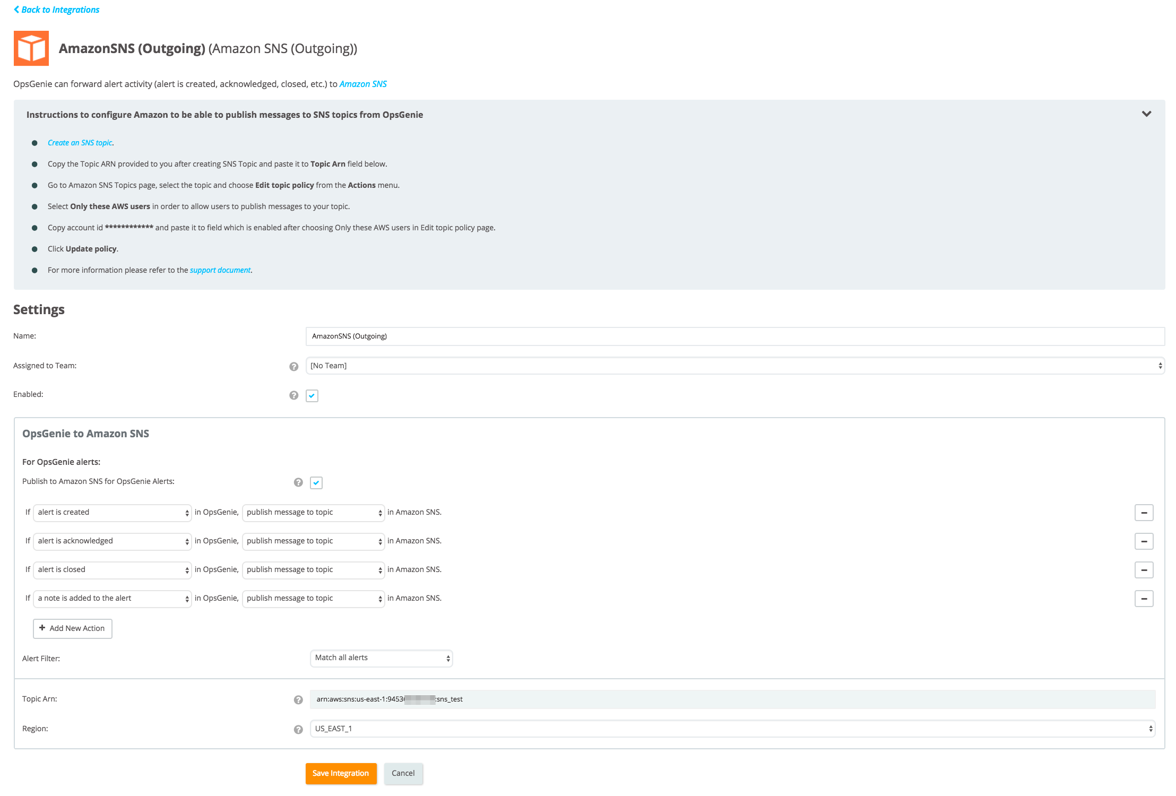The height and width of the screenshot is (796, 1176).
Task: Open the Region US_EAST_1 dropdown
Action: [732, 729]
